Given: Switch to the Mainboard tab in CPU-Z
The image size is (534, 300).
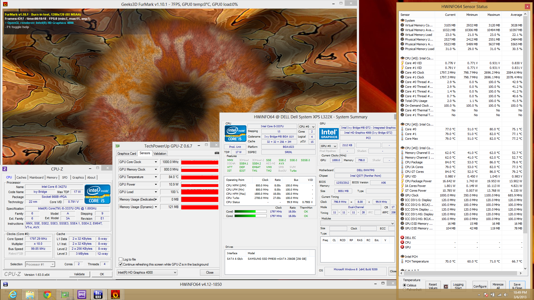Looking at the screenshot, I should (x=36, y=177).
